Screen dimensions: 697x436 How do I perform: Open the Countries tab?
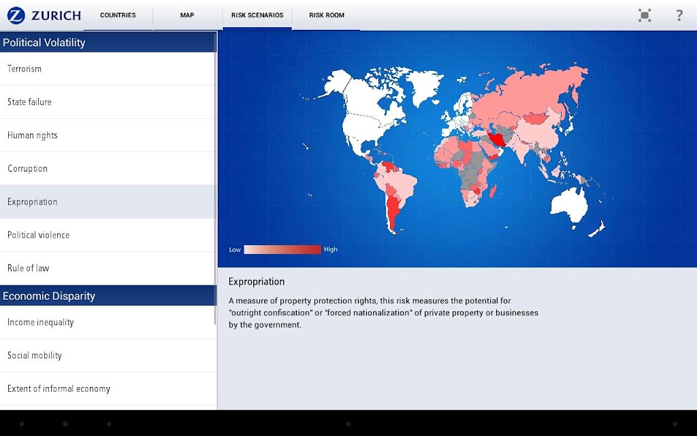click(118, 15)
